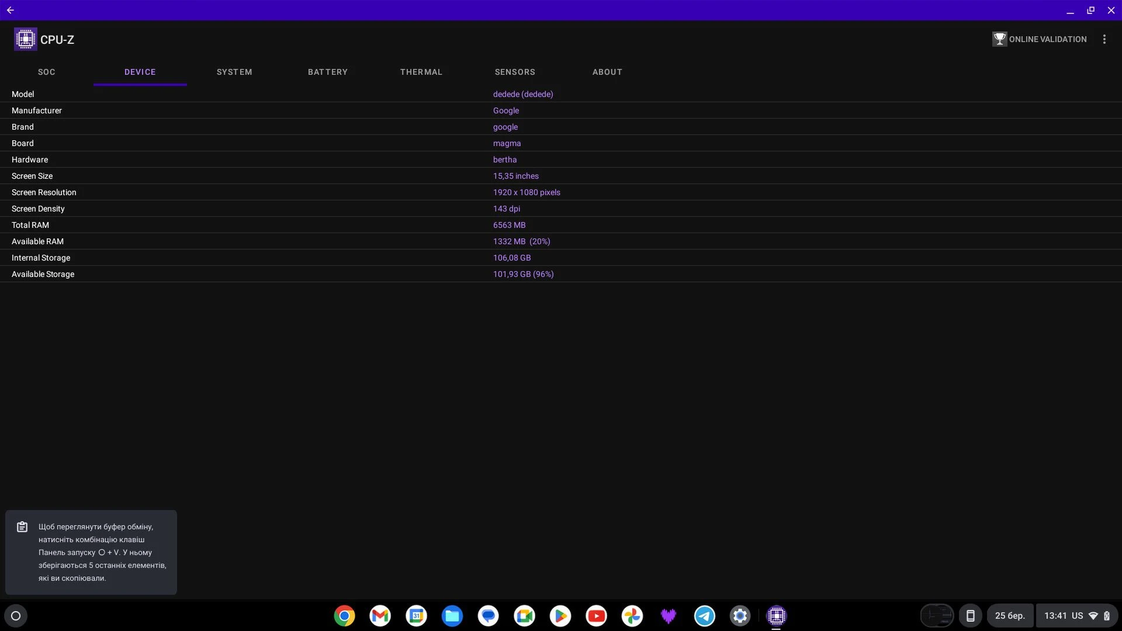
Task: Open the THERMAL tab
Action: coord(421,72)
